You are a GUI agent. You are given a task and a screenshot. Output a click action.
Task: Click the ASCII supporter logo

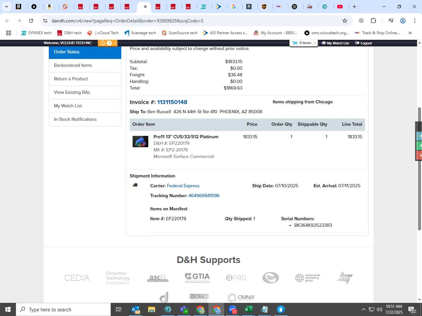(158, 278)
